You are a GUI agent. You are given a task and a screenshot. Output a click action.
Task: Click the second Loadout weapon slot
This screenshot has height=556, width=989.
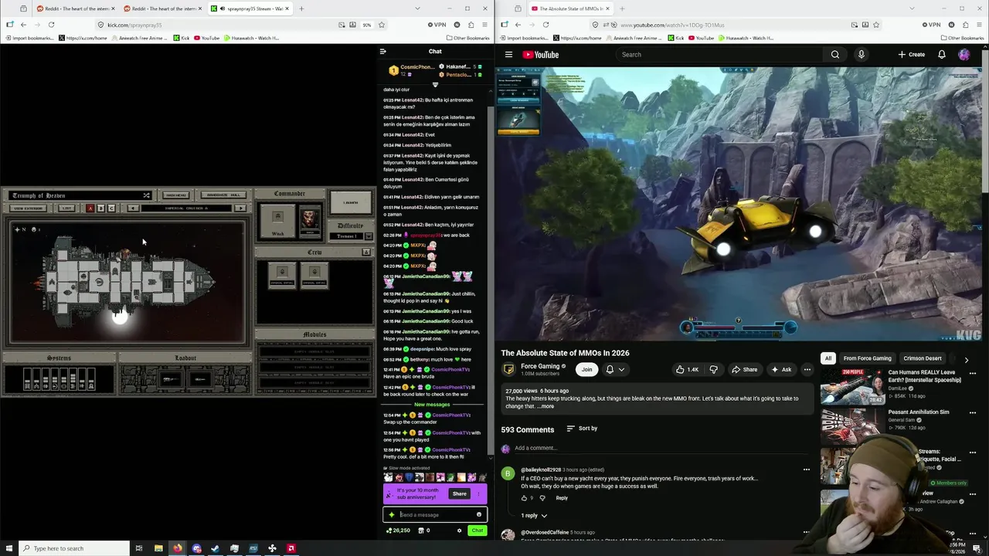[x=200, y=380]
